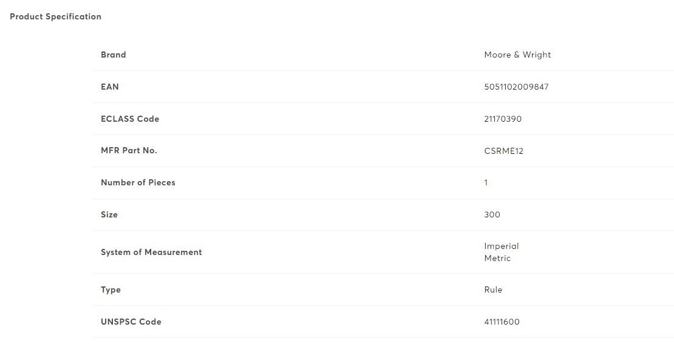Click the EAN number 5051102009847

pyautogui.click(x=516, y=87)
